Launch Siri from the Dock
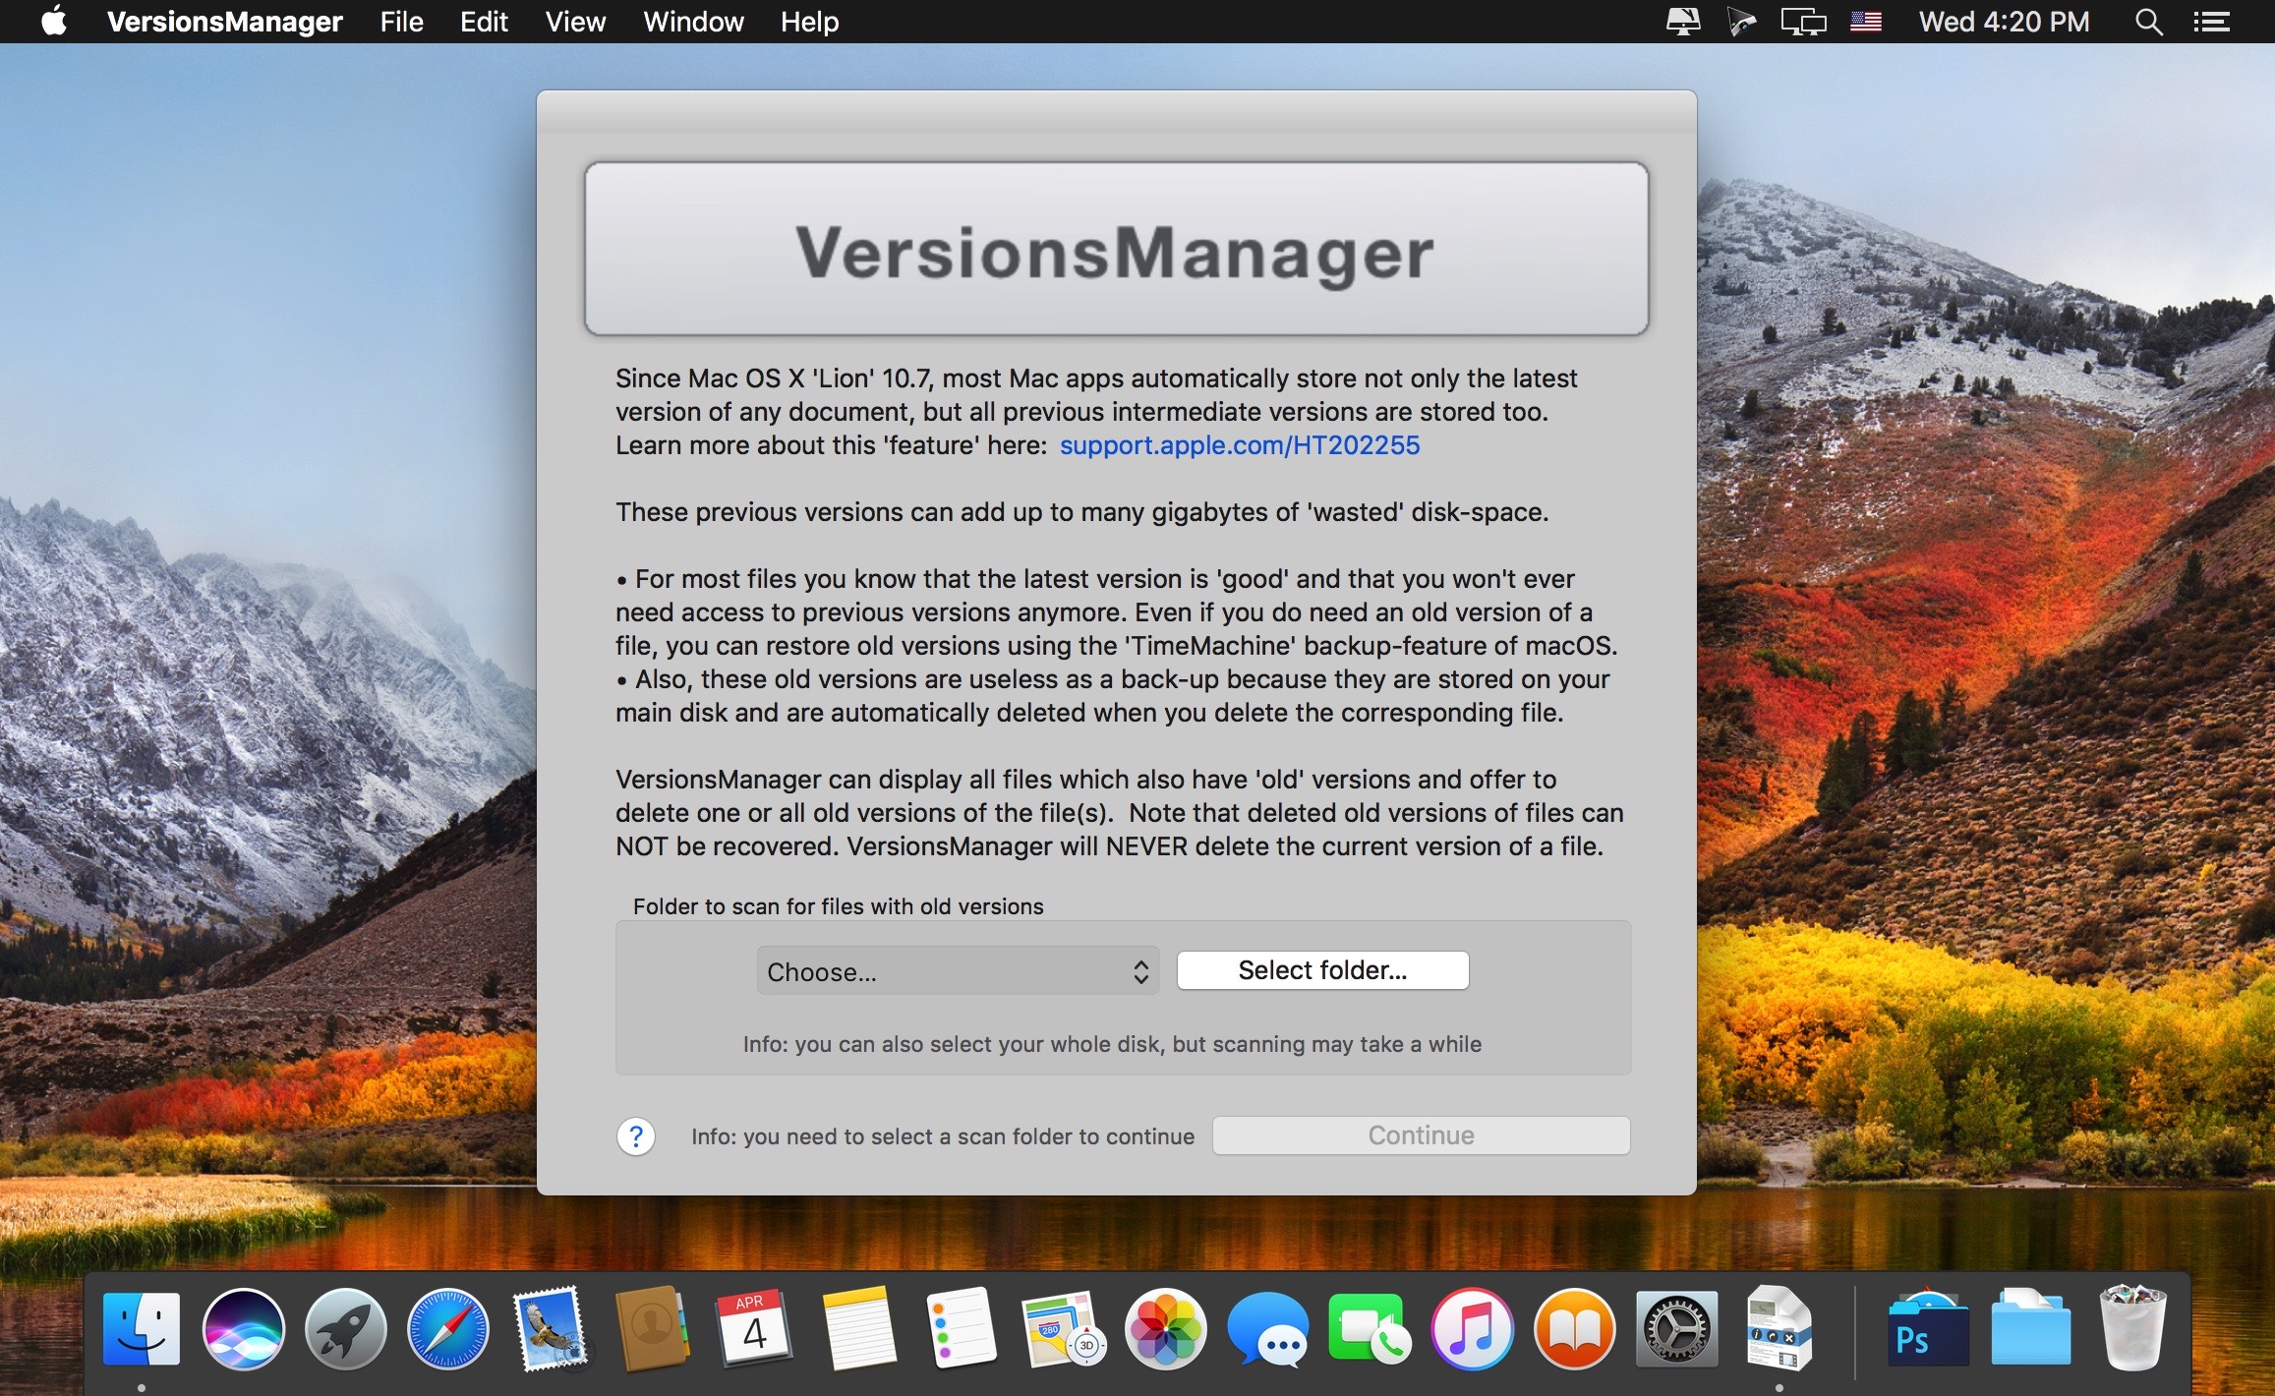The height and width of the screenshot is (1396, 2275). [243, 1329]
